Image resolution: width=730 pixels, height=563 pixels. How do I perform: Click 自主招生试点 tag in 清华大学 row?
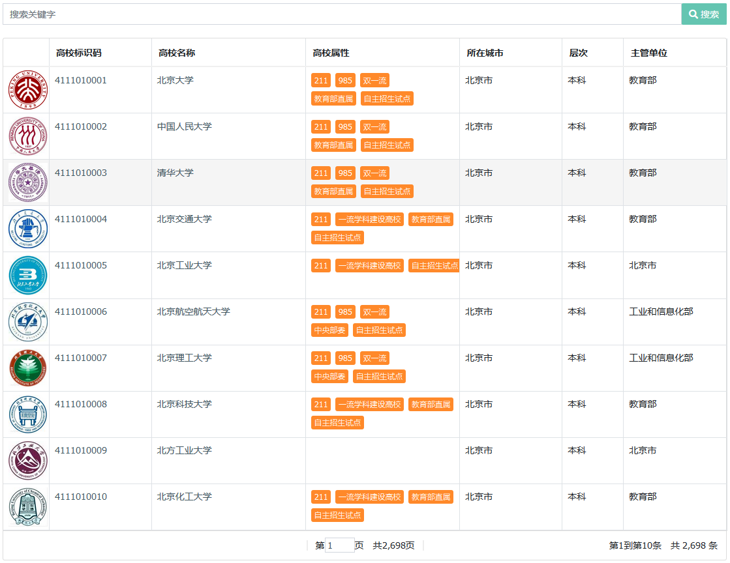click(387, 191)
